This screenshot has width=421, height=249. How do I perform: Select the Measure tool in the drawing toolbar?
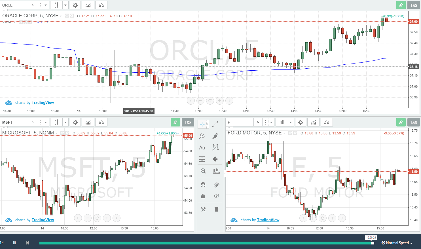(x=216, y=171)
